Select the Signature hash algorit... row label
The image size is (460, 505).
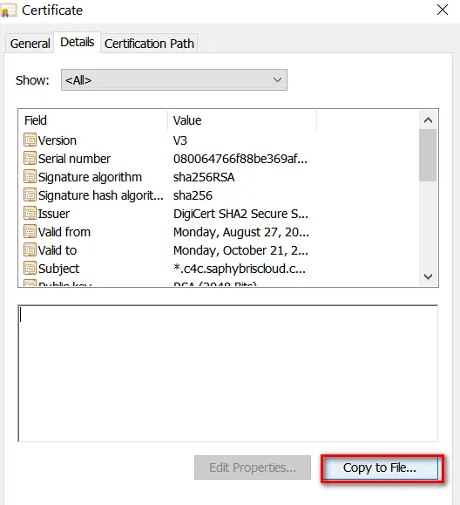coord(101,195)
